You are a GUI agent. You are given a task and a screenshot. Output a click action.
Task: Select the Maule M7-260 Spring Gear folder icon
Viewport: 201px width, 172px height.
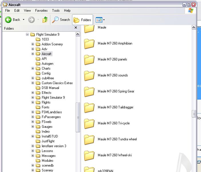point(89,92)
